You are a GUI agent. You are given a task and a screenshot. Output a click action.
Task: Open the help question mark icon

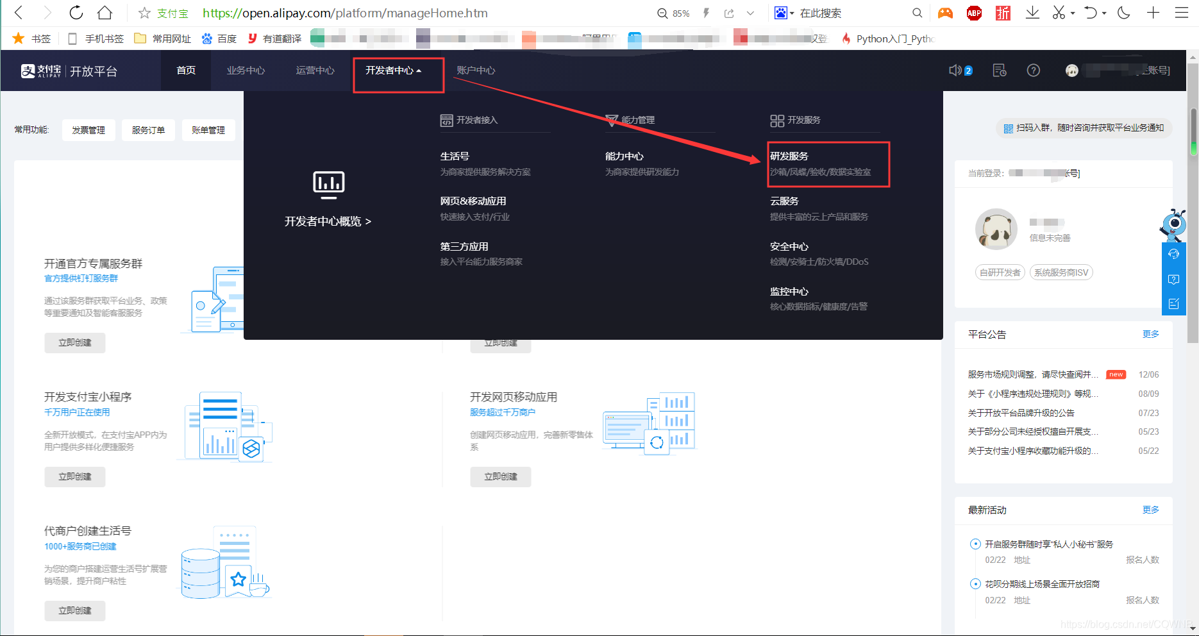tap(1034, 71)
